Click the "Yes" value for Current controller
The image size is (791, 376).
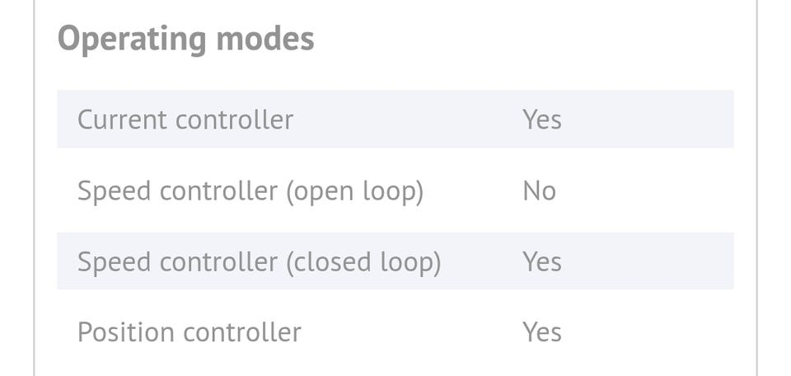click(x=541, y=120)
